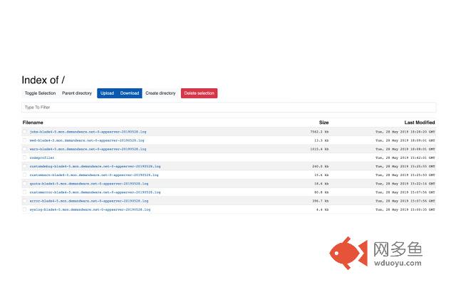Click the Size column header
Image resolution: width=456 pixels, height=285 pixels.
click(x=323, y=123)
